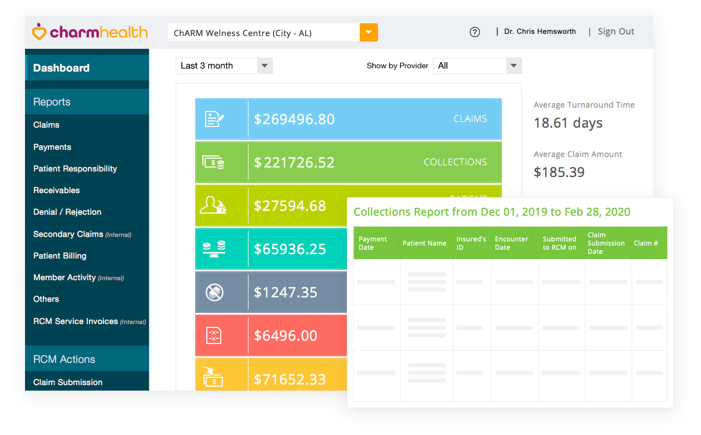Open the Show by Provider dropdown

tap(477, 65)
